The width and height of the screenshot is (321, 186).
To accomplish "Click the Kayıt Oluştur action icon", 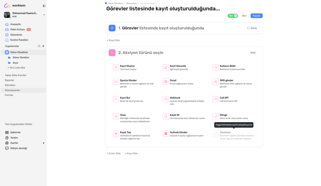I will 116,67.
